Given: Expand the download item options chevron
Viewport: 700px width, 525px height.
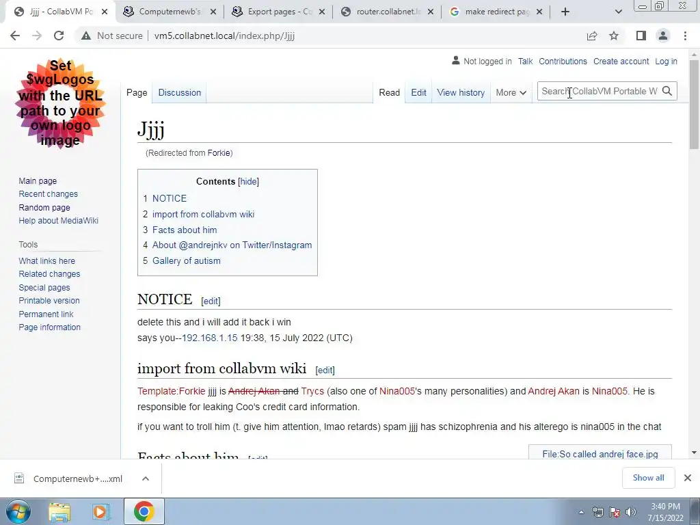Looking at the screenshot, I should click(x=146, y=479).
